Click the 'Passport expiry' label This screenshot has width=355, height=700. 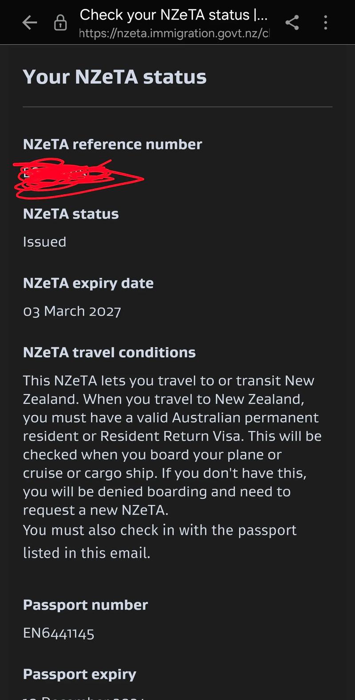(x=79, y=674)
